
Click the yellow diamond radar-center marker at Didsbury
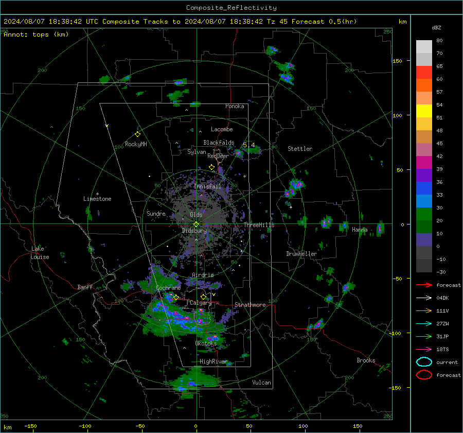(x=196, y=224)
